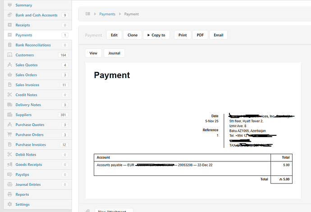Image resolution: width=311 pixels, height=212 pixels.
Task: Email the payment
Action: pyautogui.click(x=218, y=35)
